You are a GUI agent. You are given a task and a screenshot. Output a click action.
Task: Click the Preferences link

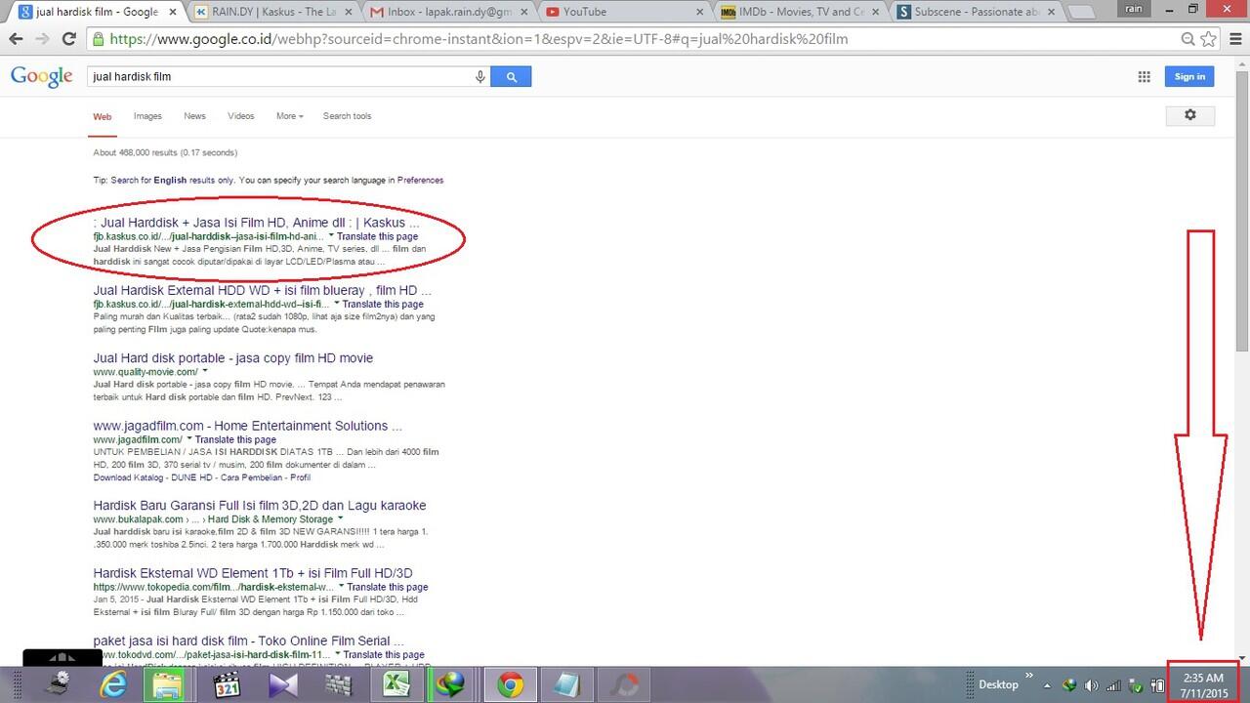[x=420, y=181]
